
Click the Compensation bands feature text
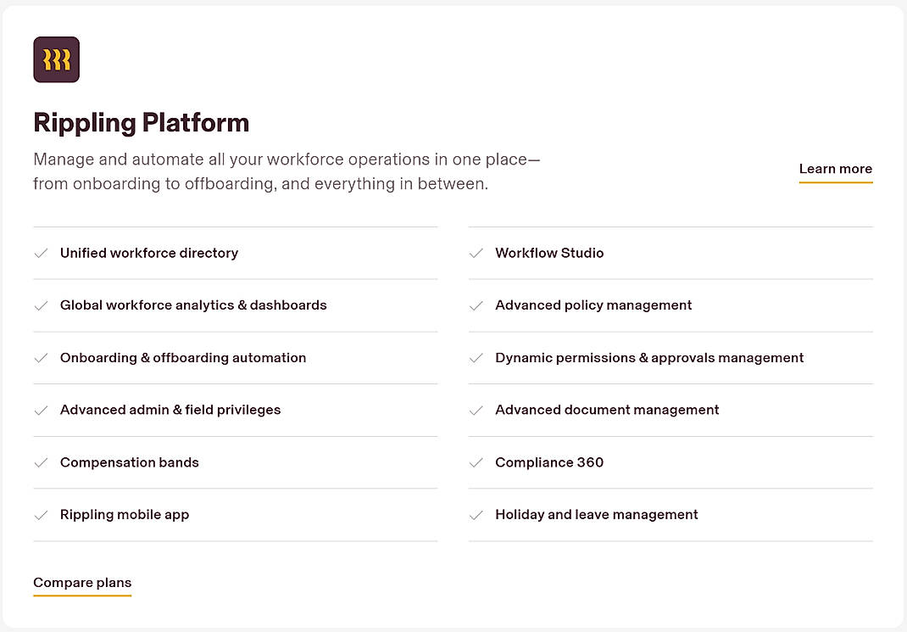[x=129, y=462]
